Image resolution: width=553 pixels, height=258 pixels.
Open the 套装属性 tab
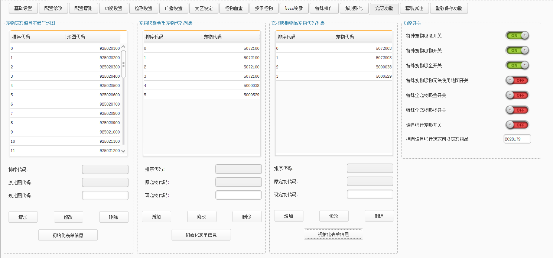click(414, 8)
